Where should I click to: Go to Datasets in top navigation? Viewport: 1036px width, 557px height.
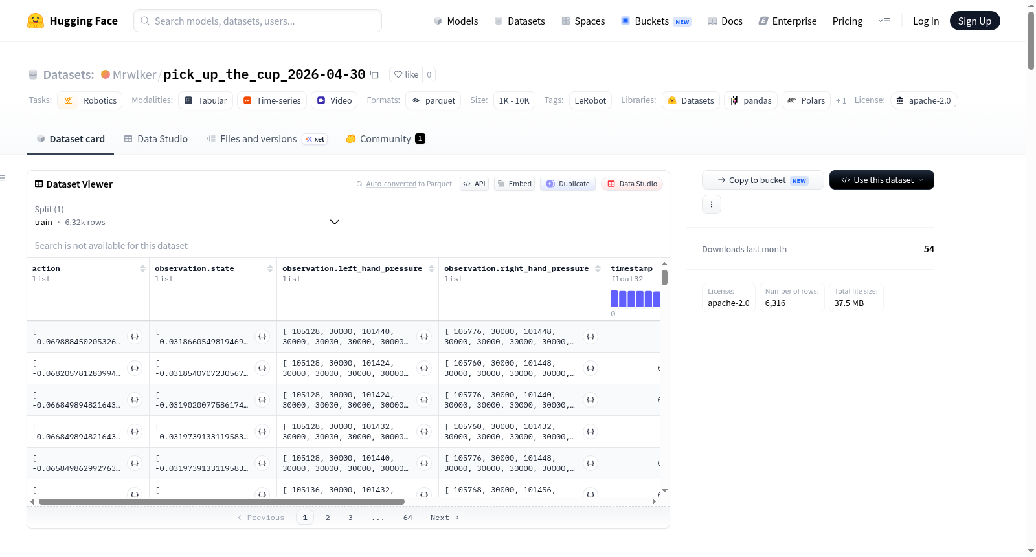[520, 21]
